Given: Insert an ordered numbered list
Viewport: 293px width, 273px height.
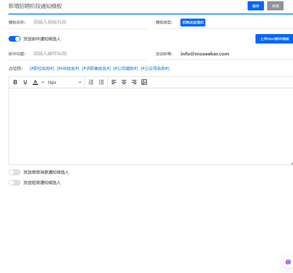Looking at the screenshot, I should (x=91, y=82).
